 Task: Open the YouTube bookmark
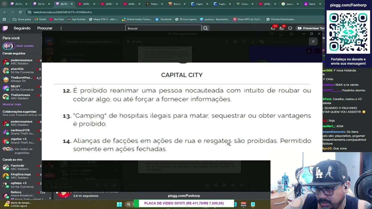click(x=56, y=19)
